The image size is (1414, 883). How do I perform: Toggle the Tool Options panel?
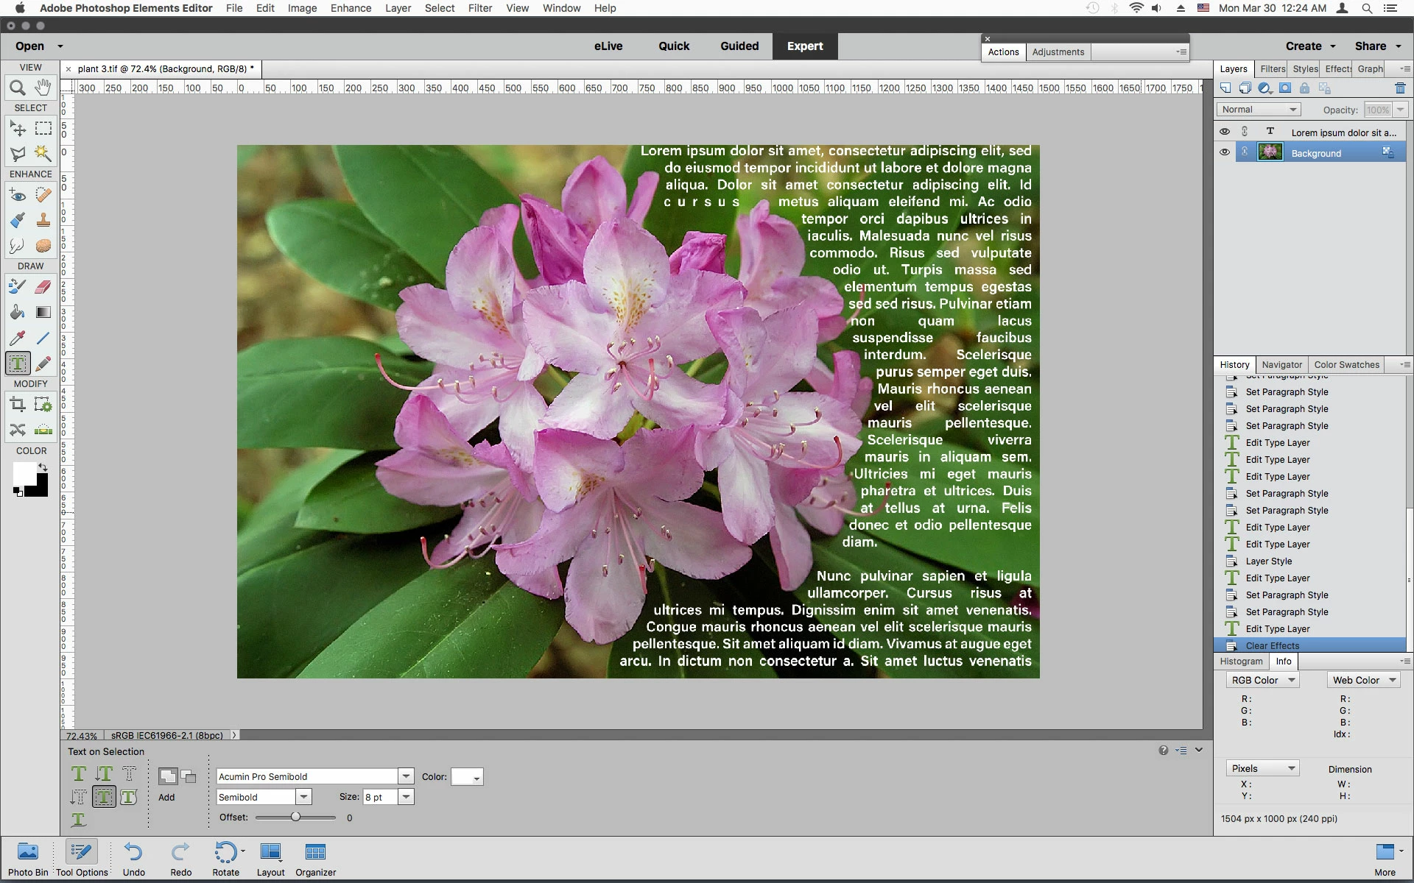(82, 859)
